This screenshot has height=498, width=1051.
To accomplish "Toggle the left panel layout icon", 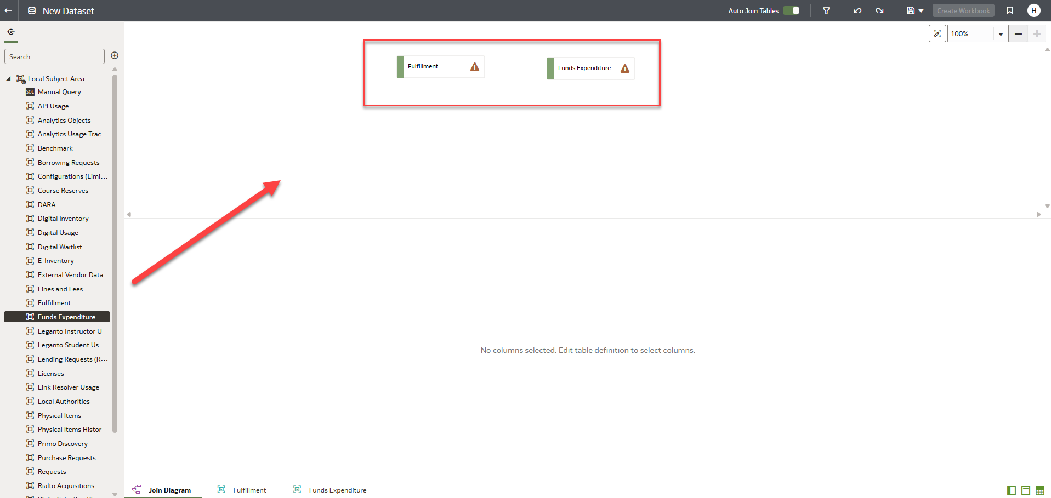I will pos(1012,490).
